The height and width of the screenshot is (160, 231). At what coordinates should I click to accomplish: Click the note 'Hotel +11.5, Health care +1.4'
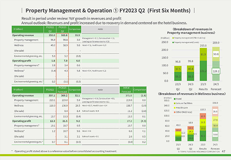click(x=95, y=106)
